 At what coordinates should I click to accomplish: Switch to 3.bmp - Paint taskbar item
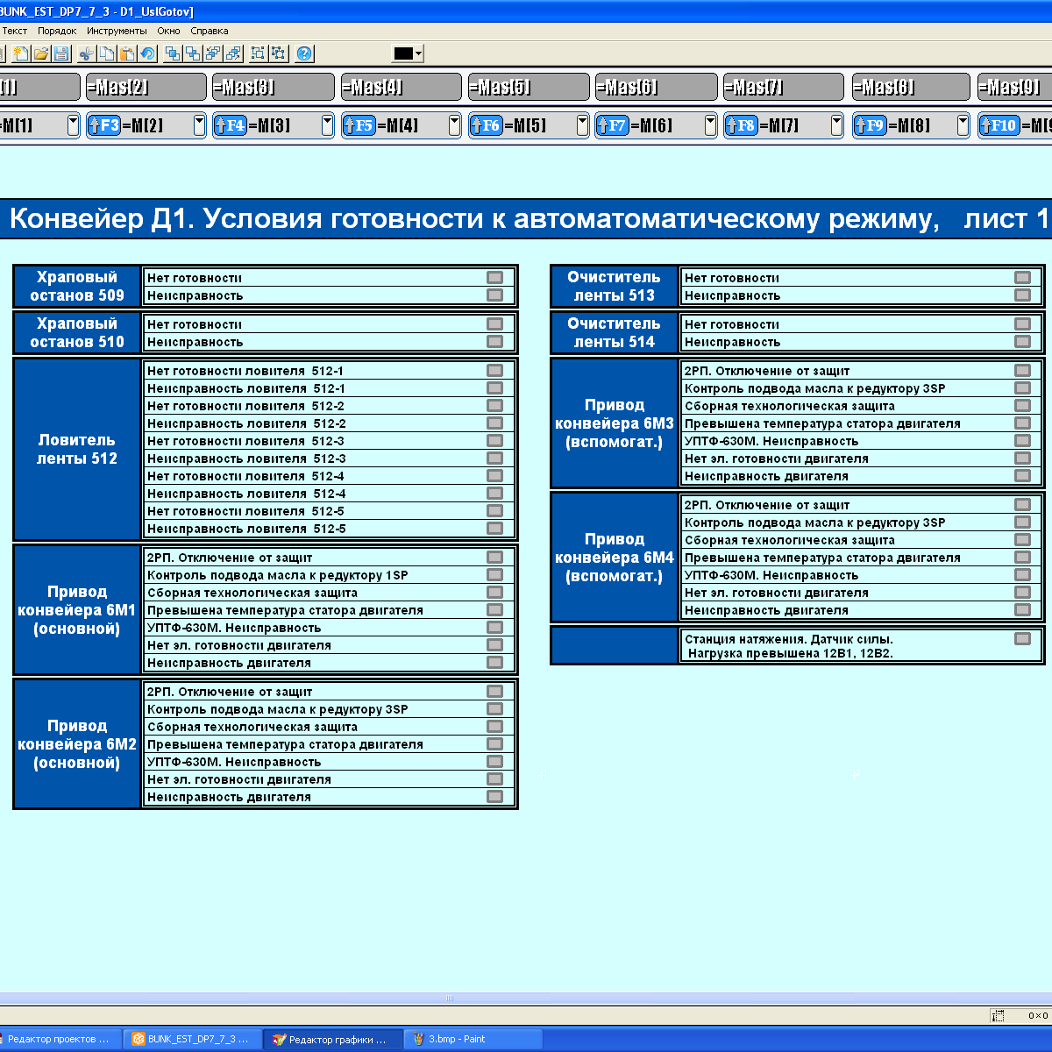tap(473, 1039)
